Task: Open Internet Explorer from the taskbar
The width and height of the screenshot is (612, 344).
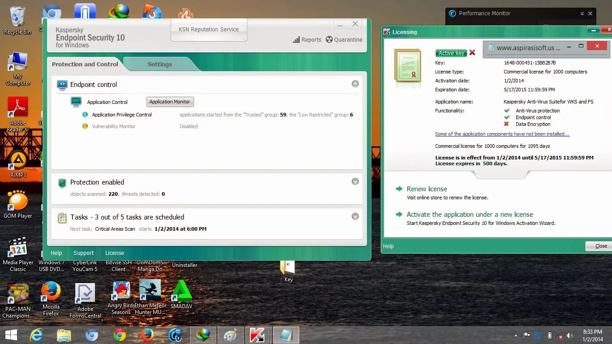Action: [37, 335]
